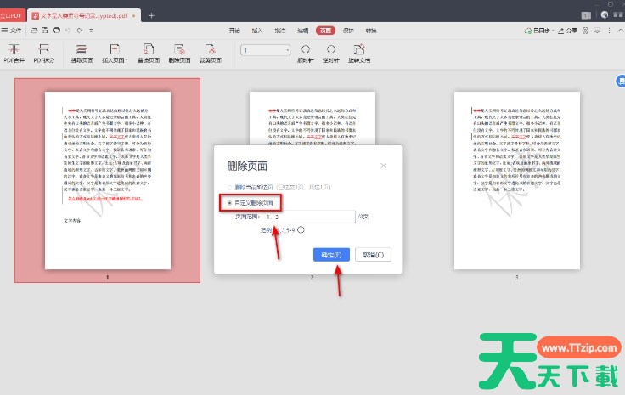625x395 pixels.
Task: Click the 分享 share button
Action: click(567, 31)
